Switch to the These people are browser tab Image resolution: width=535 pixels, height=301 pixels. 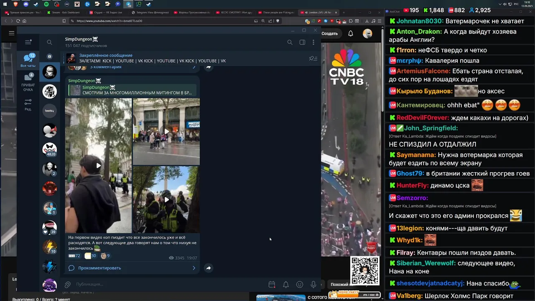275,13
